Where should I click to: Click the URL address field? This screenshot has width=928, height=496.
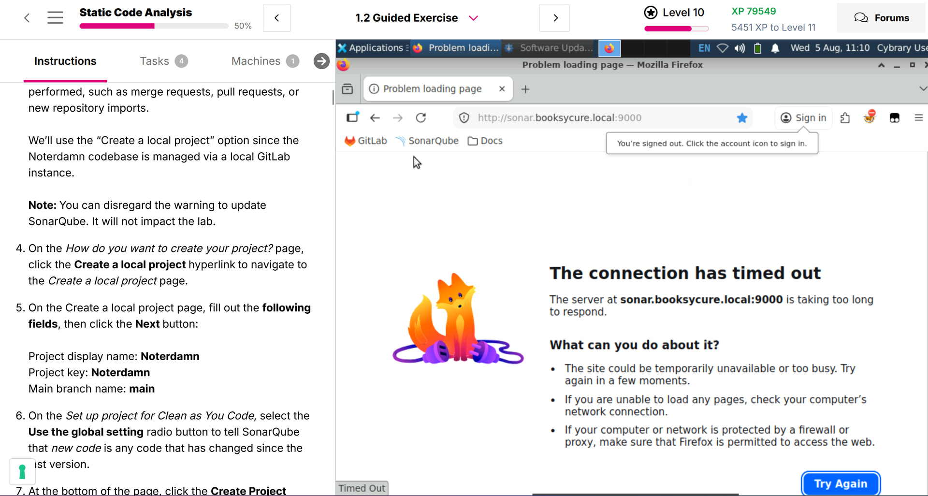coord(602,117)
